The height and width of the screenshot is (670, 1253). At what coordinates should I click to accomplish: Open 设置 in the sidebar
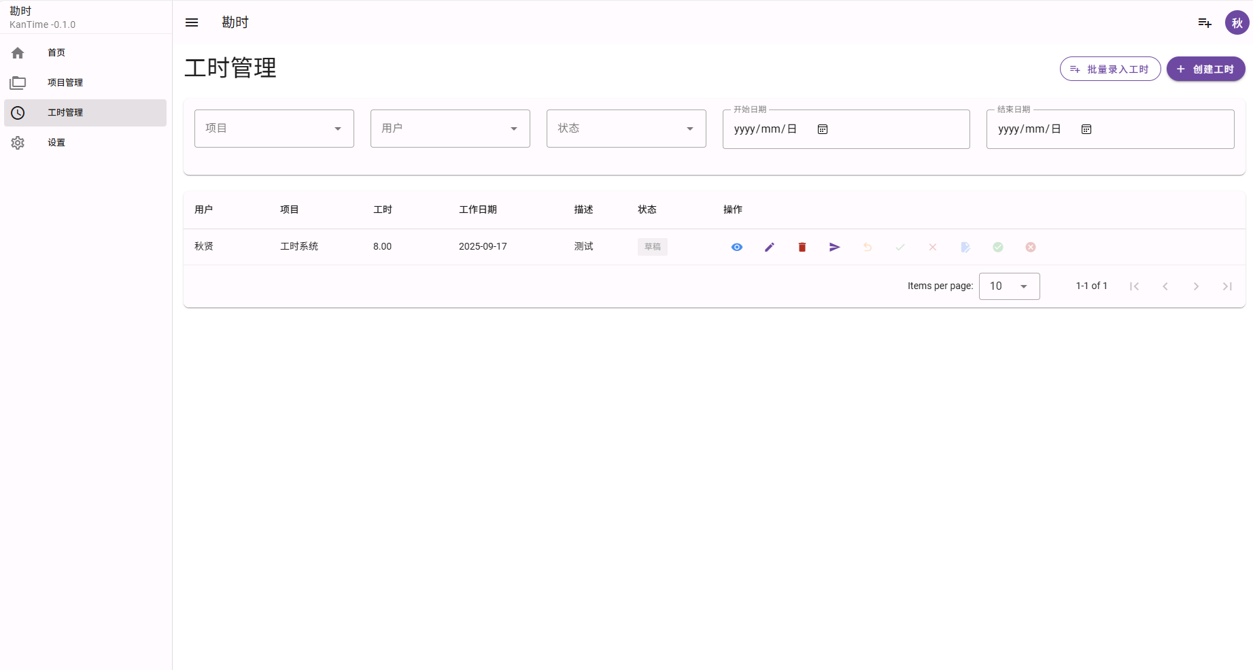56,143
